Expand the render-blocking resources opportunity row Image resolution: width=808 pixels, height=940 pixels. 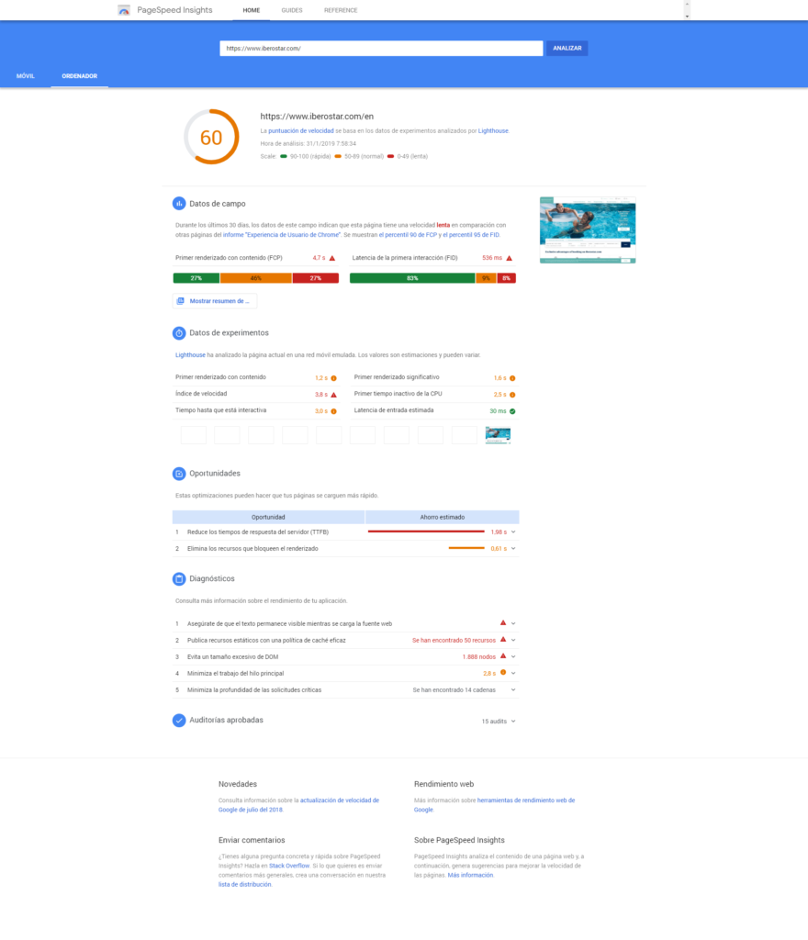[x=513, y=549]
